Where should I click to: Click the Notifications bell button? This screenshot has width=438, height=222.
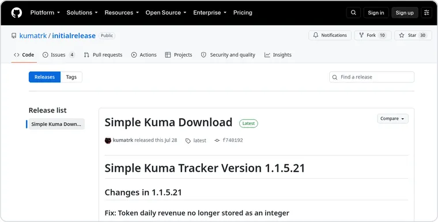tap(330, 35)
